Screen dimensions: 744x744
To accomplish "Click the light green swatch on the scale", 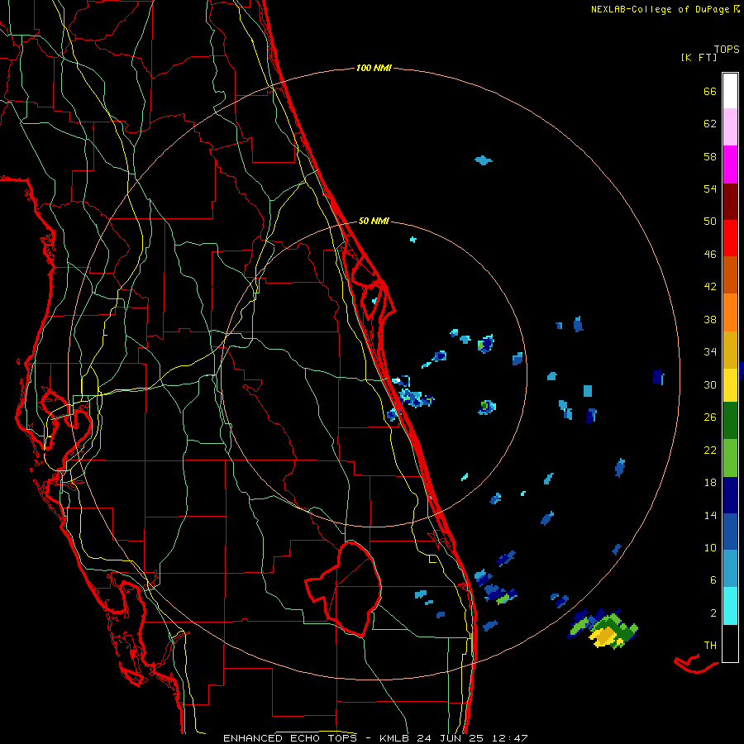I will (x=730, y=458).
